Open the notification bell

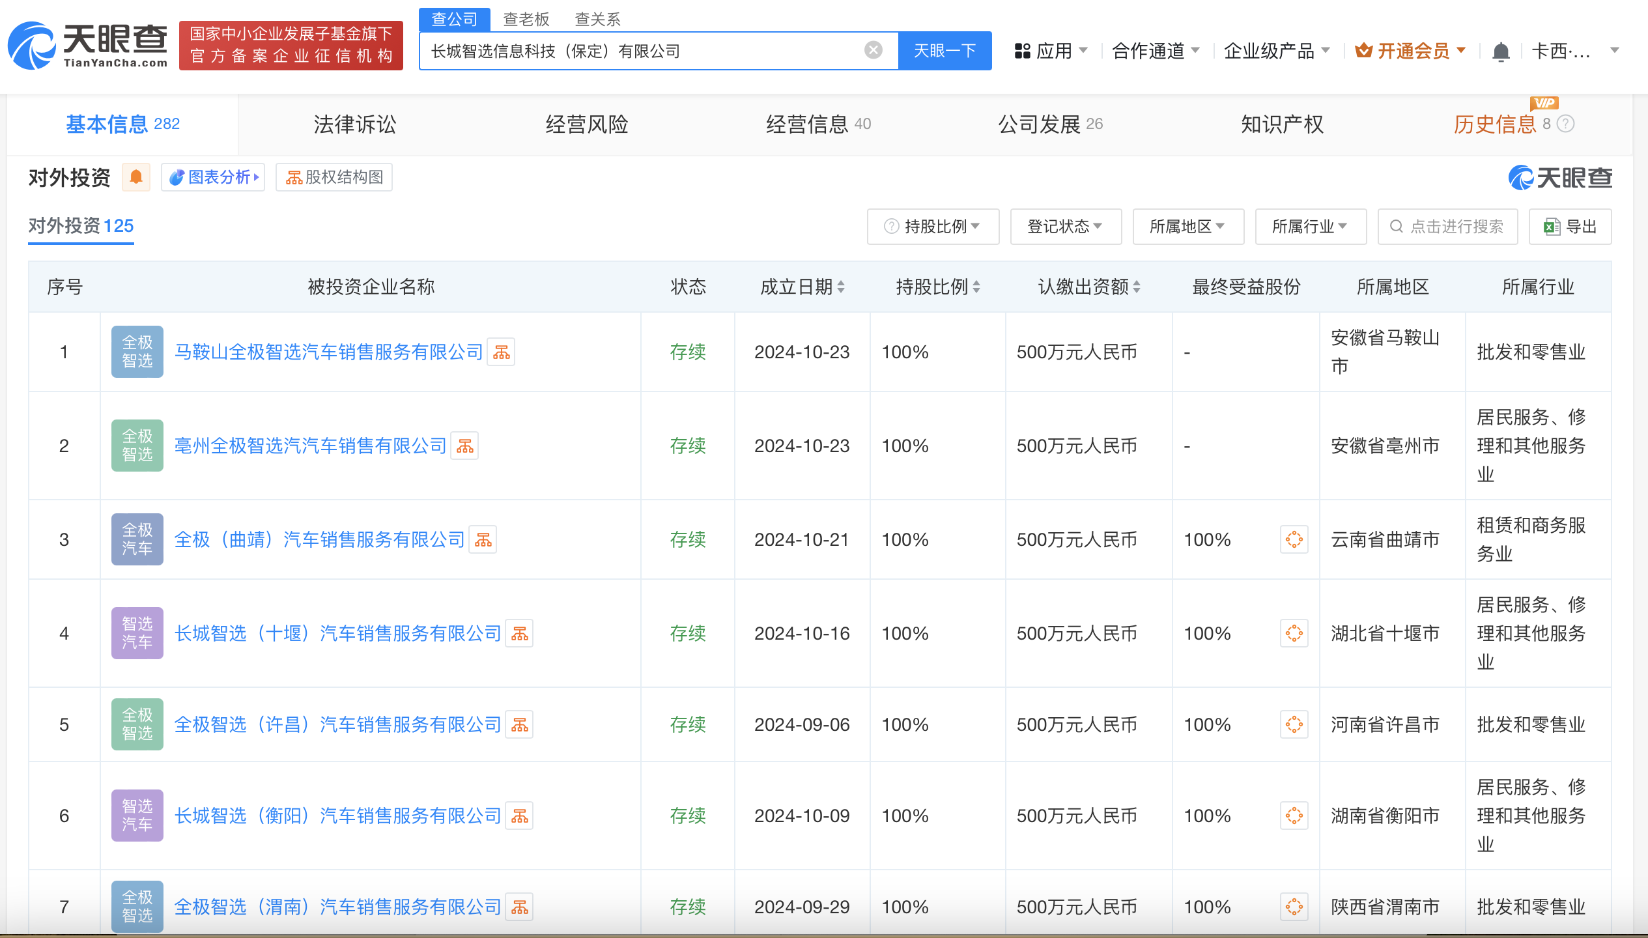1501,50
